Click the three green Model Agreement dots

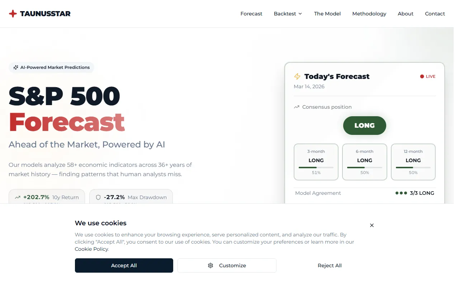[x=401, y=193]
